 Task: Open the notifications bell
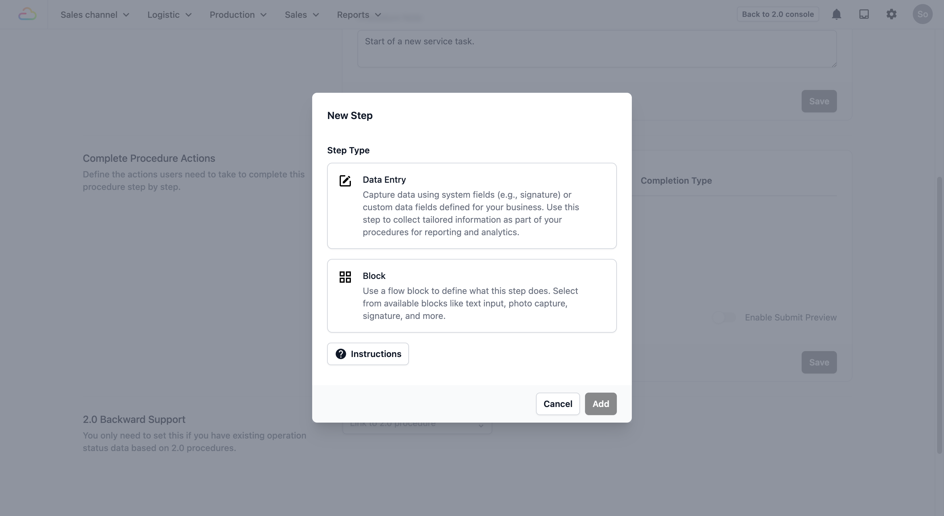[836, 14]
